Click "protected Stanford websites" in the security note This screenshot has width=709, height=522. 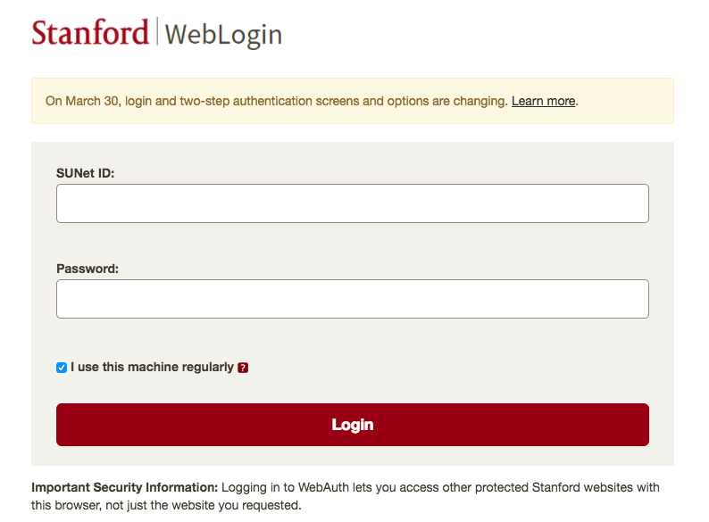pyautogui.click(x=535, y=487)
